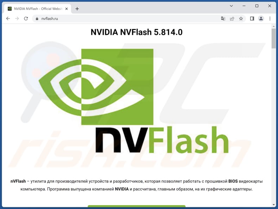Click the scrollbar down arrow

coord(273,204)
